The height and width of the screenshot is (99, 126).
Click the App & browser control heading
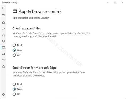40,12
